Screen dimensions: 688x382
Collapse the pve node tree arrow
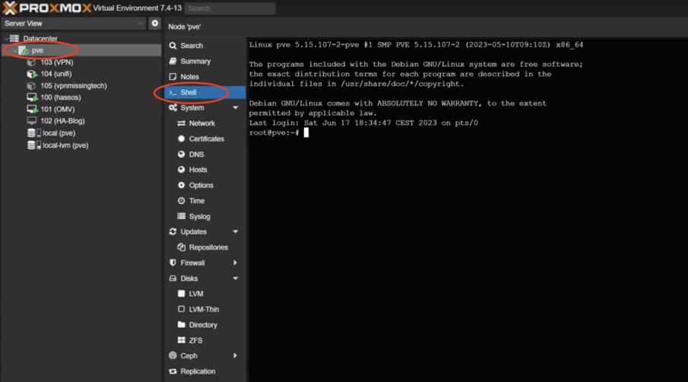pyautogui.click(x=14, y=50)
